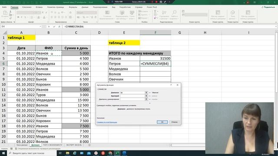Screen dimensions: 278x156
Task: Select the Сумма в день header cell
Action: click(x=76, y=48)
